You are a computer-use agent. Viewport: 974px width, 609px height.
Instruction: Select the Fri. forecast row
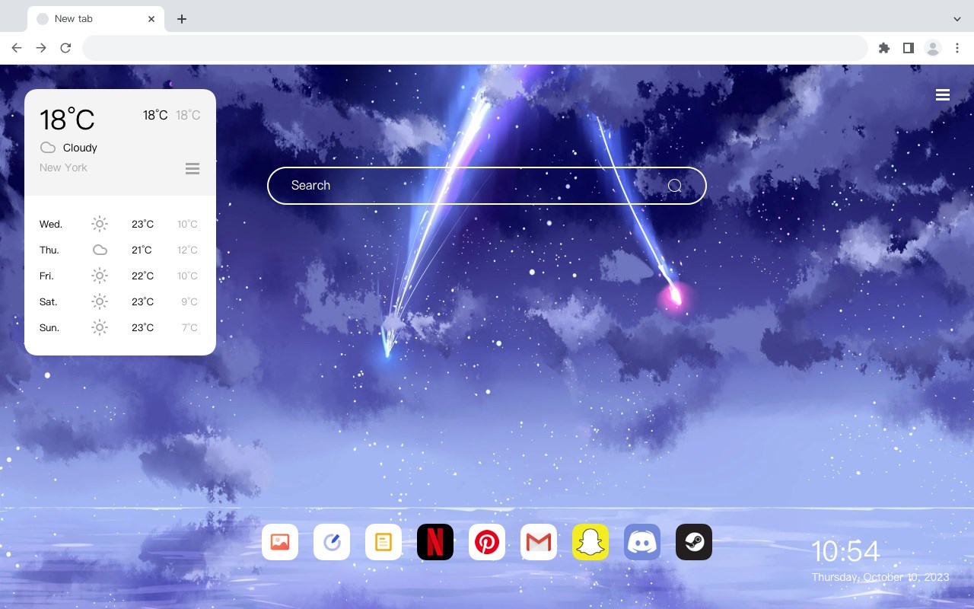pos(120,276)
